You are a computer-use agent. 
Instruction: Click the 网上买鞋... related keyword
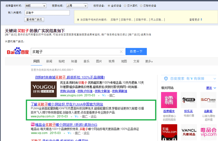click(x=157, y=20)
